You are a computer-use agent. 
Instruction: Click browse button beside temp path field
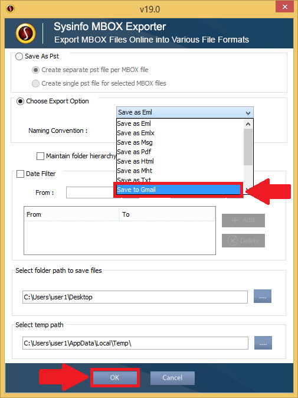point(263,343)
